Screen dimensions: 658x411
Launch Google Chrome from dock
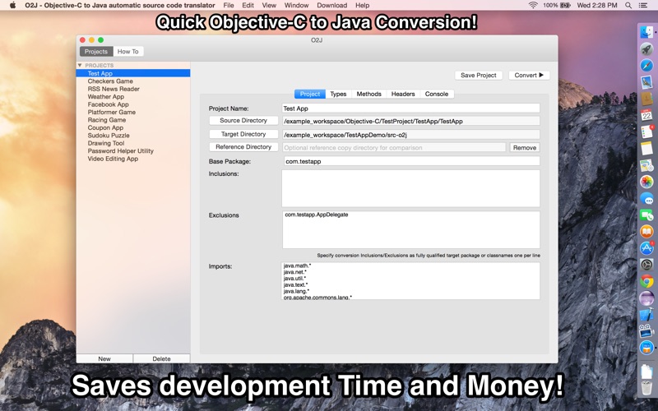point(646,281)
